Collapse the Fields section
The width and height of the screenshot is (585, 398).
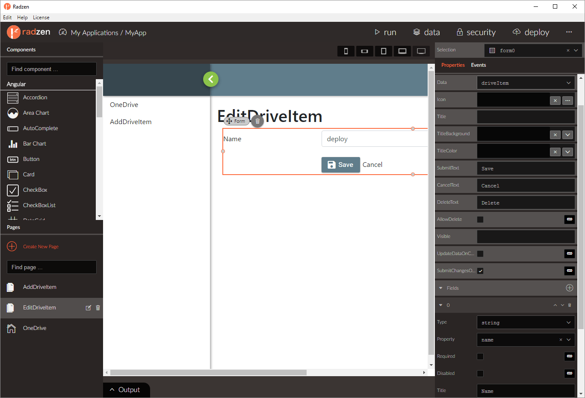[441, 288]
